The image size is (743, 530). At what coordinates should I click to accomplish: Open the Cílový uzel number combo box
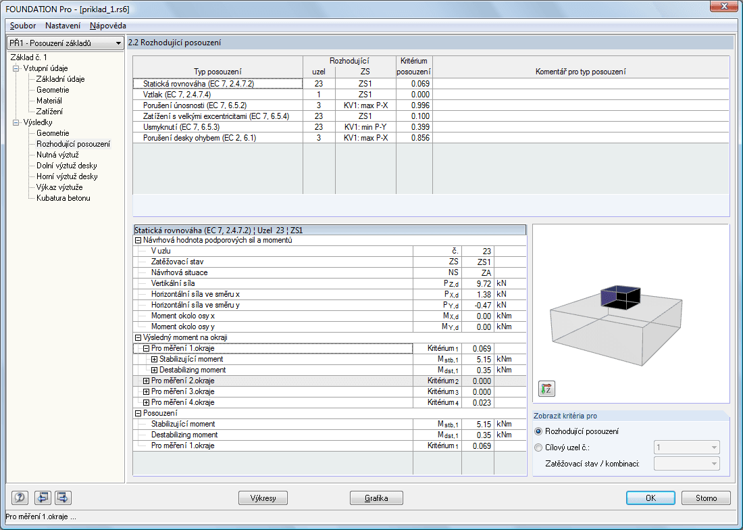(687, 448)
